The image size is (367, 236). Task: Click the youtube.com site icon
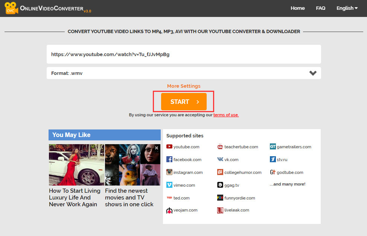coord(169,146)
